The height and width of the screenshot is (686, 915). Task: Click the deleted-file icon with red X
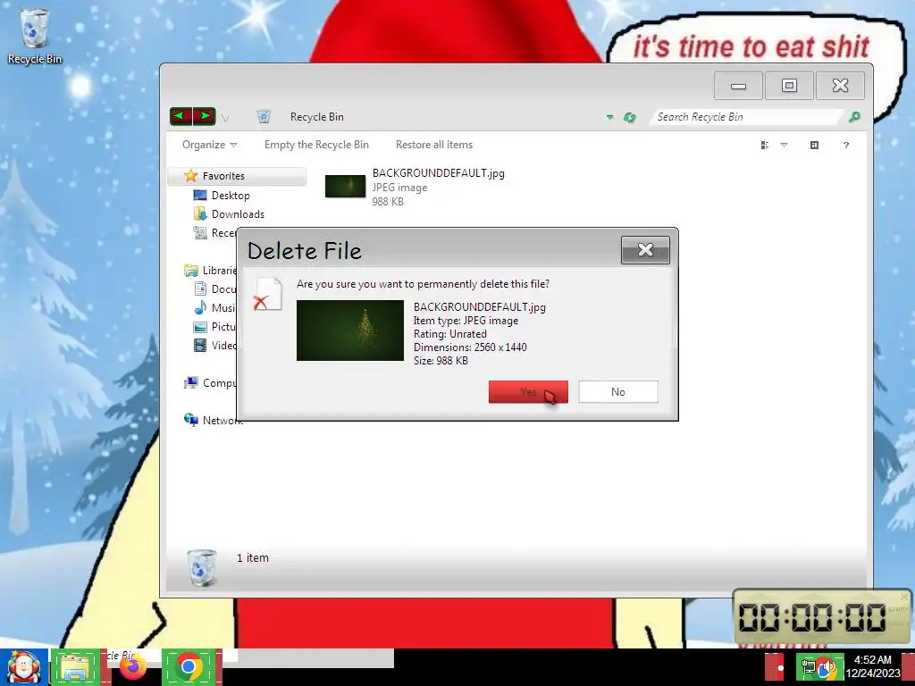pyautogui.click(x=267, y=294)
